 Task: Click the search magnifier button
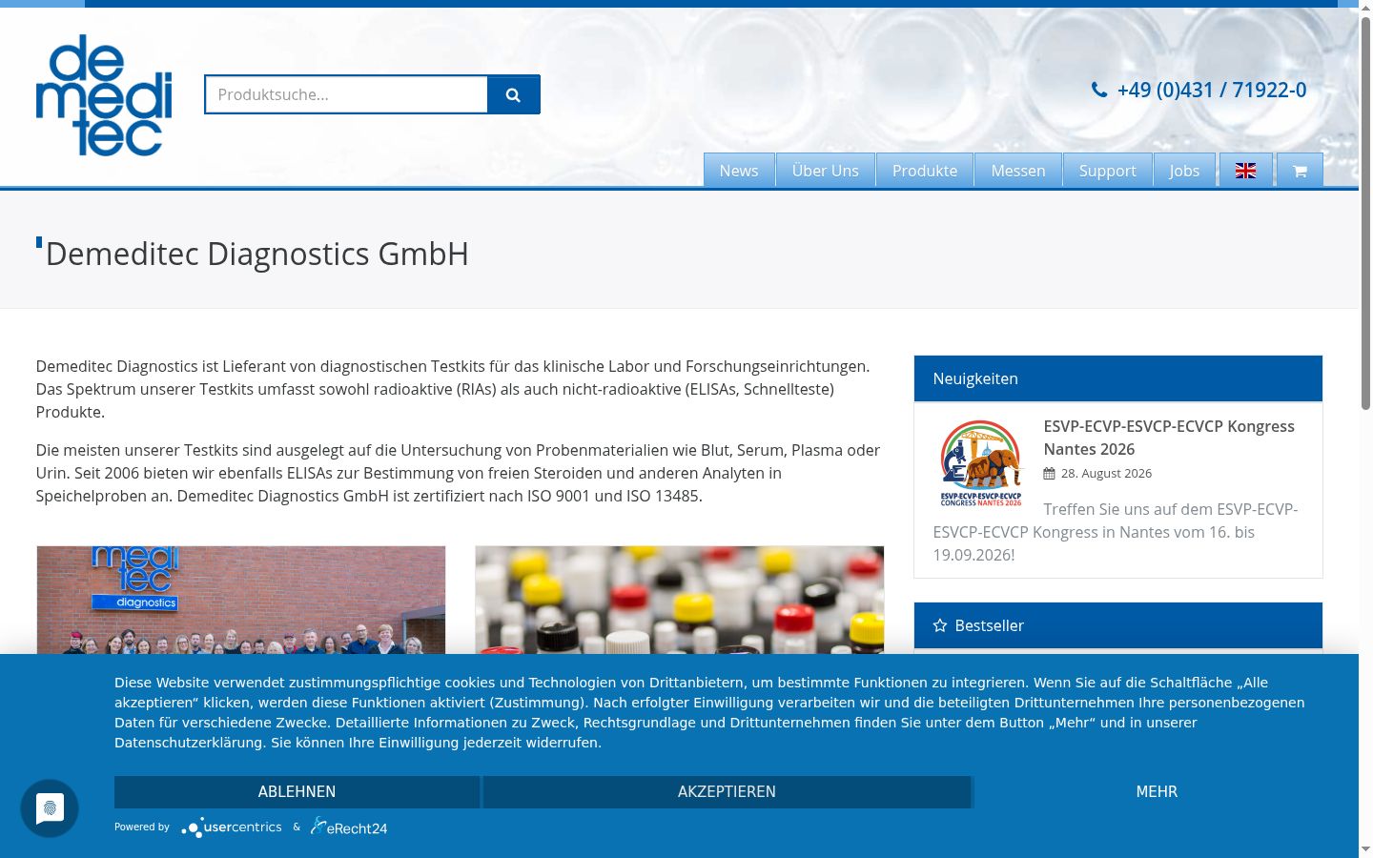click(x=513, y=94)
